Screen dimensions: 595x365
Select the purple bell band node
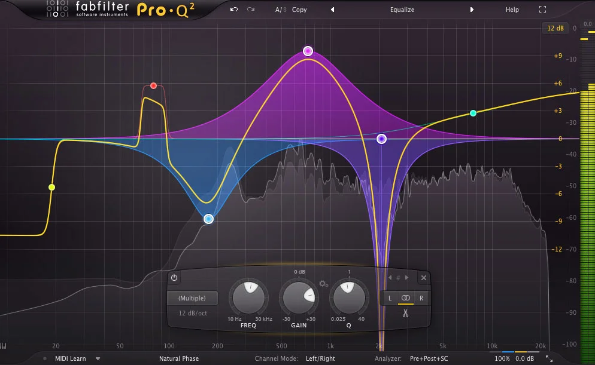[x=307, y=50]
